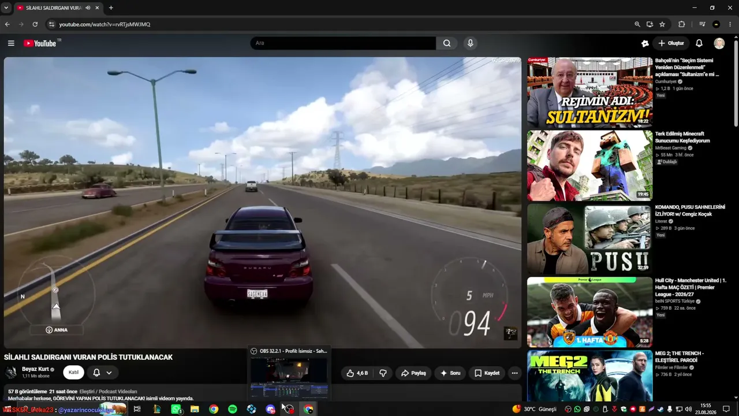
Task: Open the REJİMİN ADI: SULTANİZM video thumbnail
Action: coord(589,92)
